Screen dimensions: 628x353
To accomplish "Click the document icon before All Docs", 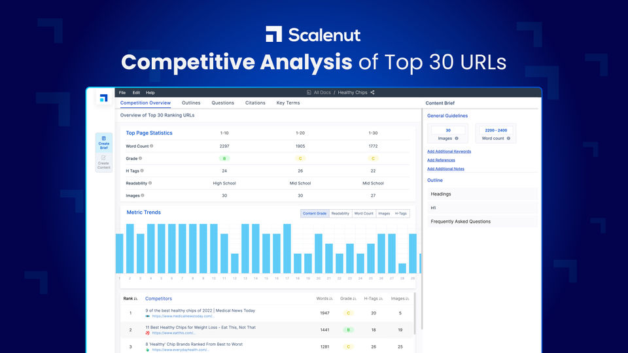I will tap(309, 92).
